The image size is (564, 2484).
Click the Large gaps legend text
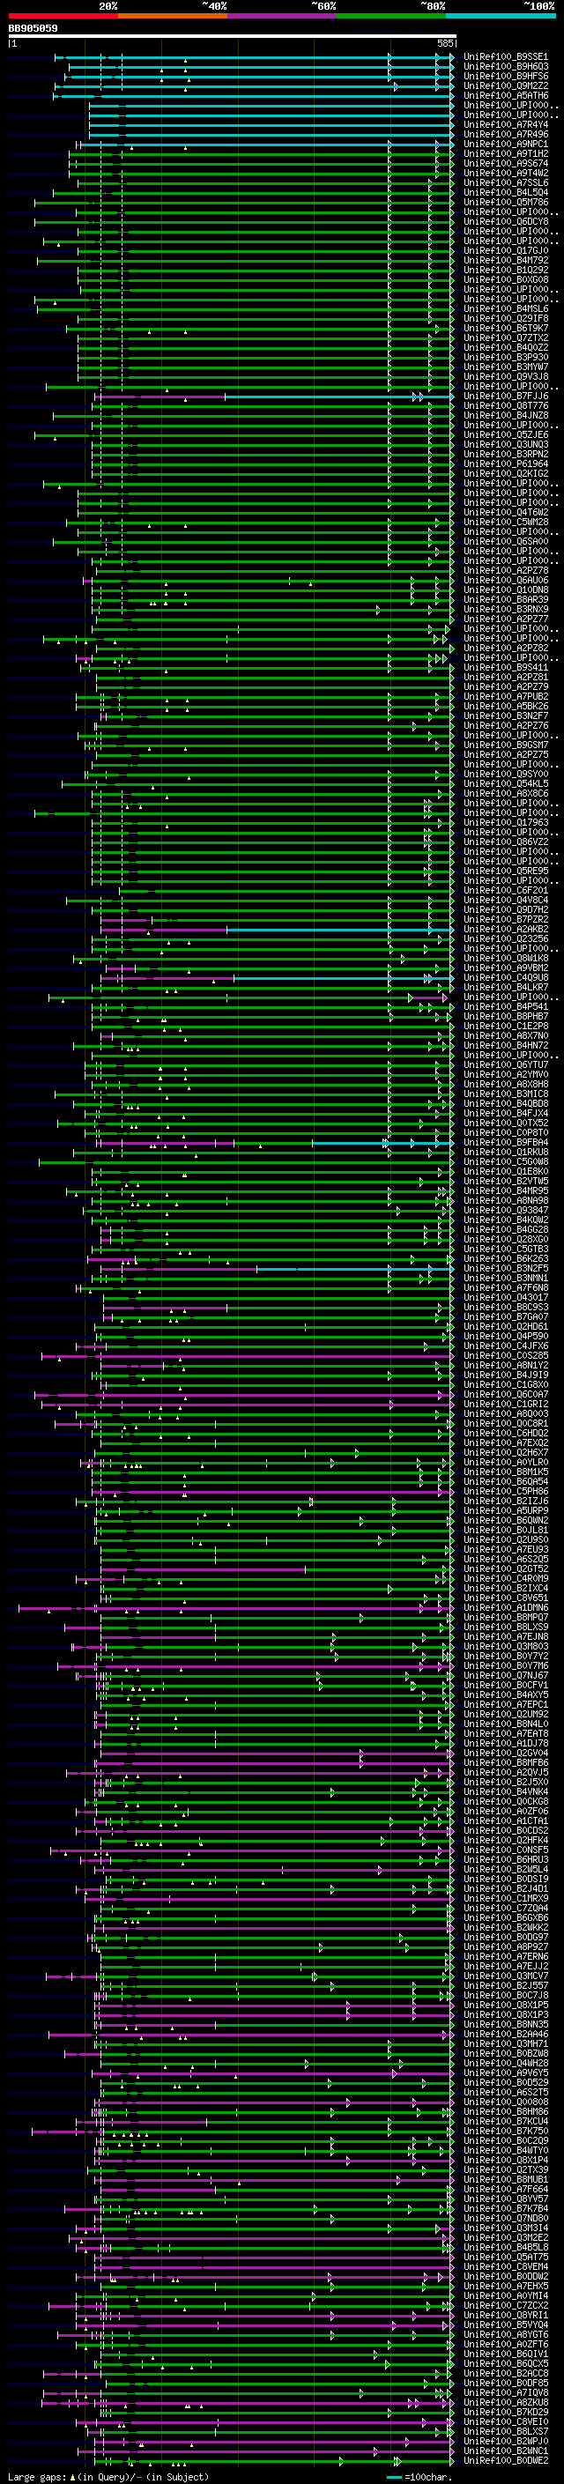point(108,2476)
